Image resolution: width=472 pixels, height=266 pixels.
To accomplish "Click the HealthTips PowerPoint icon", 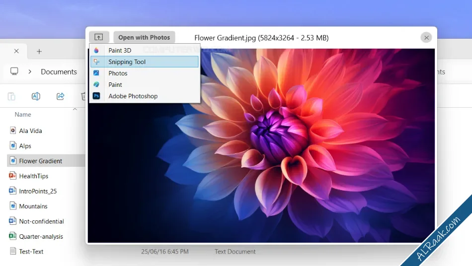I will point(12,176).
